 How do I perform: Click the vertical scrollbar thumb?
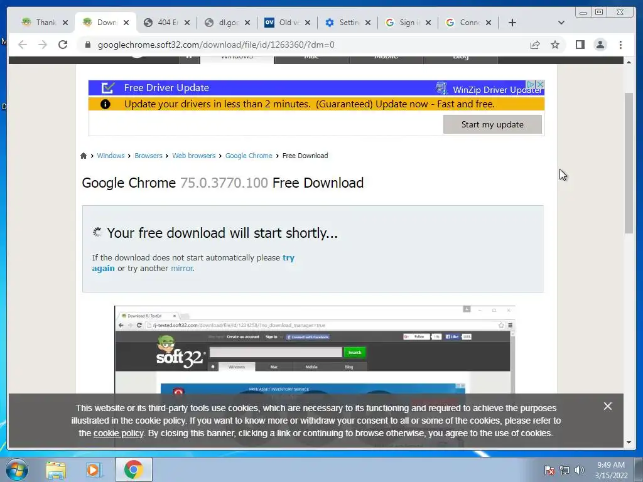(x=629, y=163)
